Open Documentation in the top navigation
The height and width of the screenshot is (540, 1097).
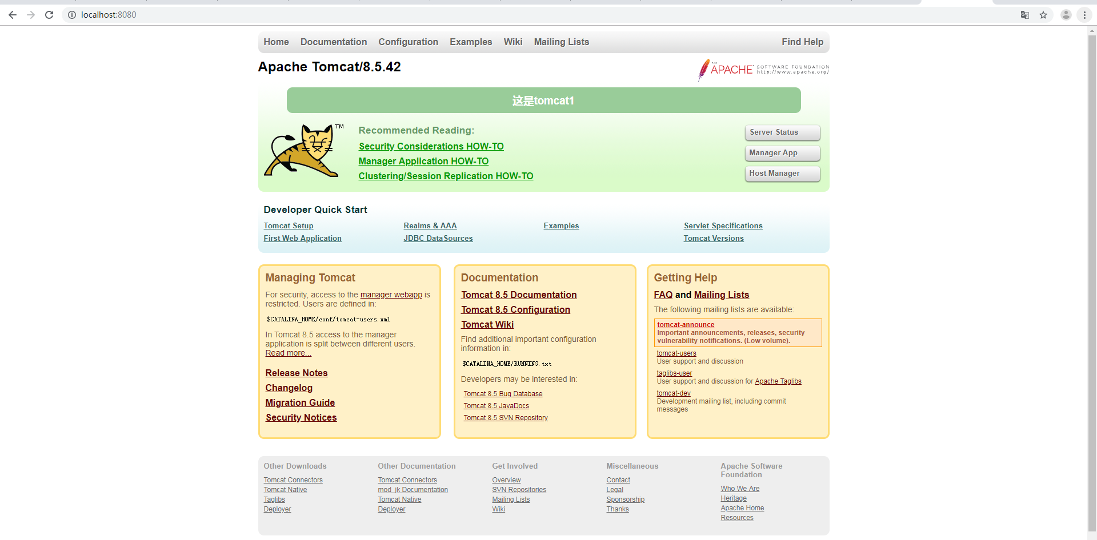334,42
